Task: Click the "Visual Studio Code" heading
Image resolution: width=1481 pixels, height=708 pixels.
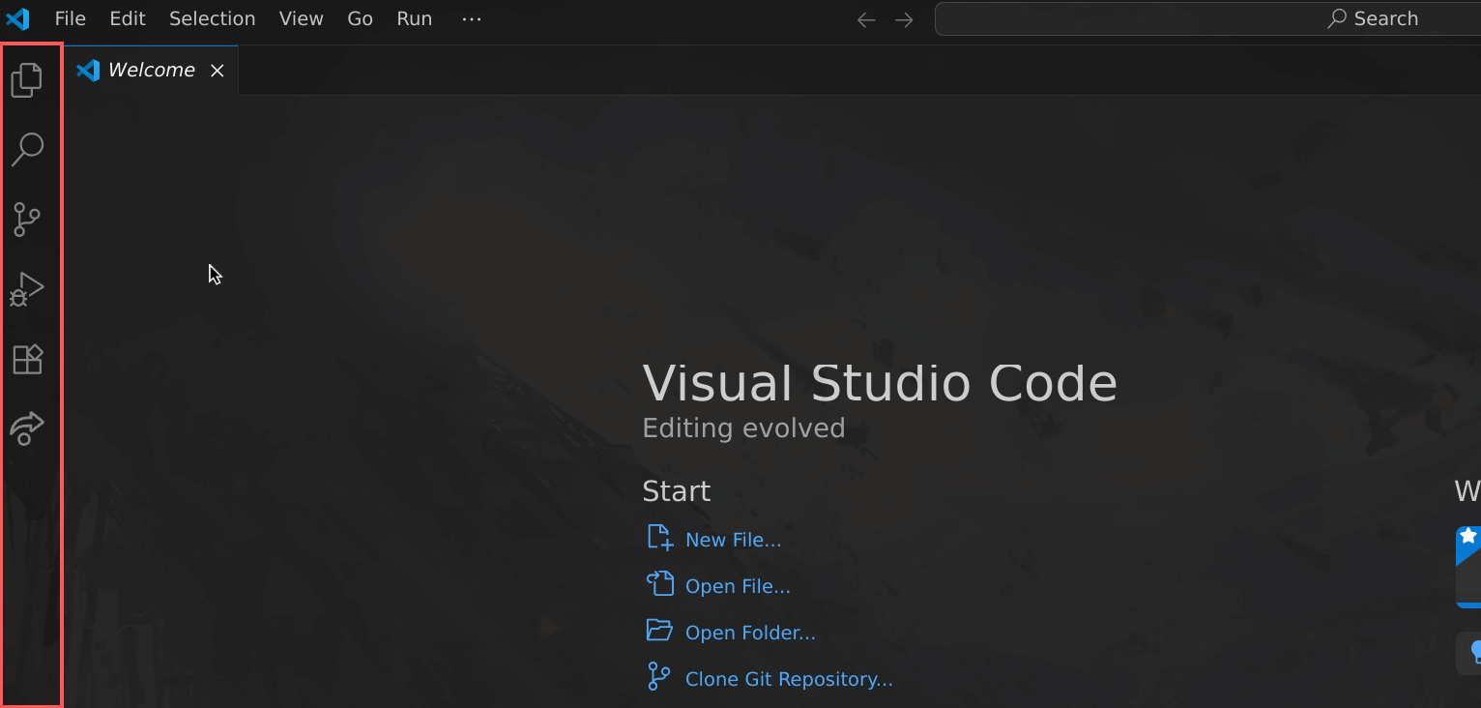Action: (x=880, y=383)
